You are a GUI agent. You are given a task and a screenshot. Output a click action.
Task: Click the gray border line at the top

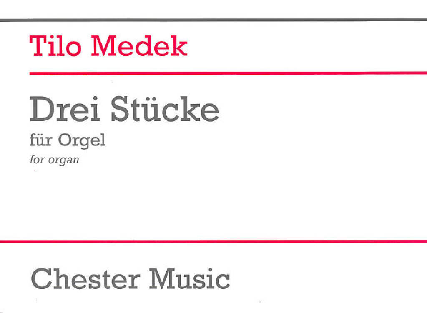[x=213, y=19]
